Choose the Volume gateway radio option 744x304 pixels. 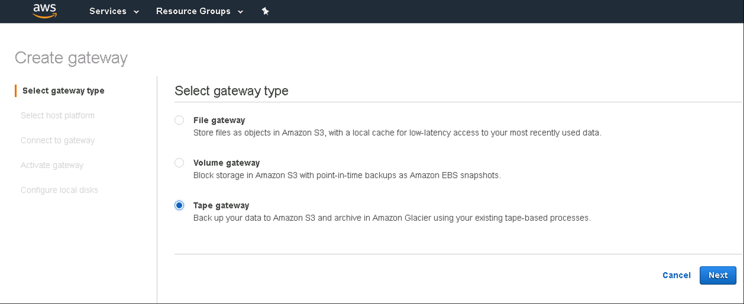coord(179,163)
